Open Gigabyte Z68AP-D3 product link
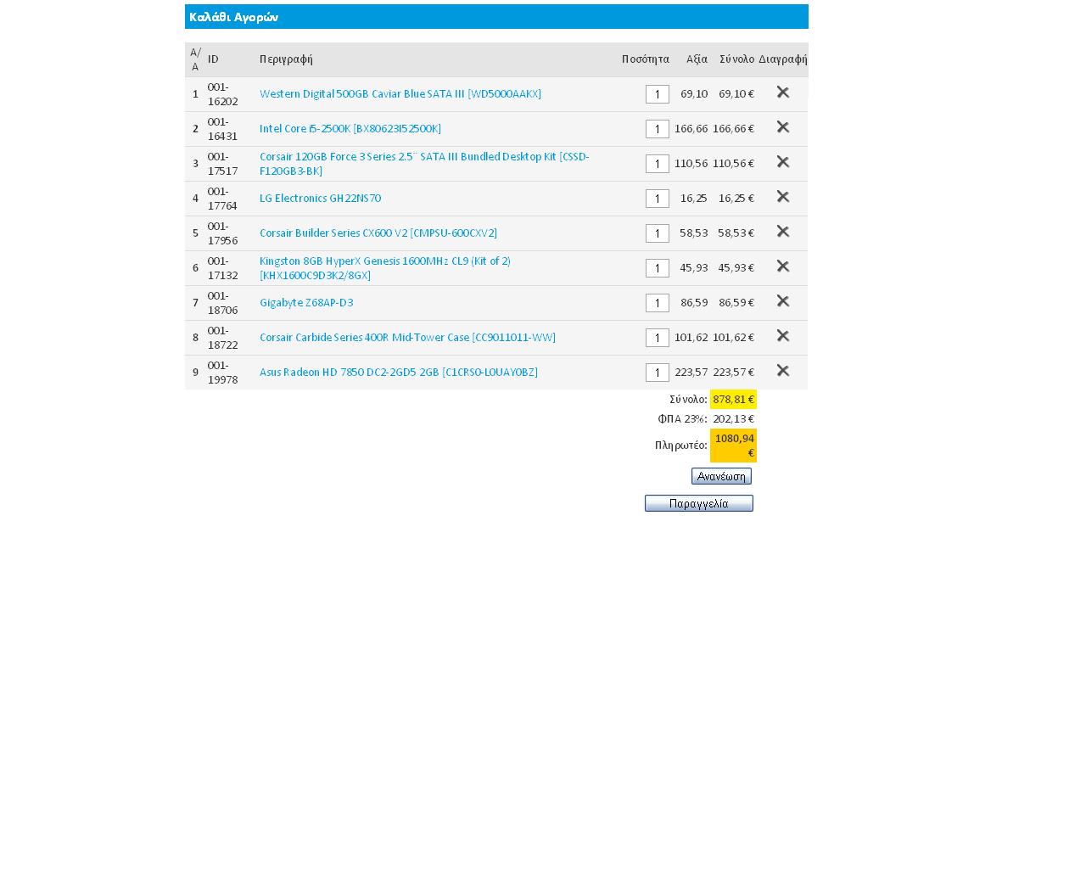The width and height of the screenshot is (1086, 869). [x=306, y=303]
